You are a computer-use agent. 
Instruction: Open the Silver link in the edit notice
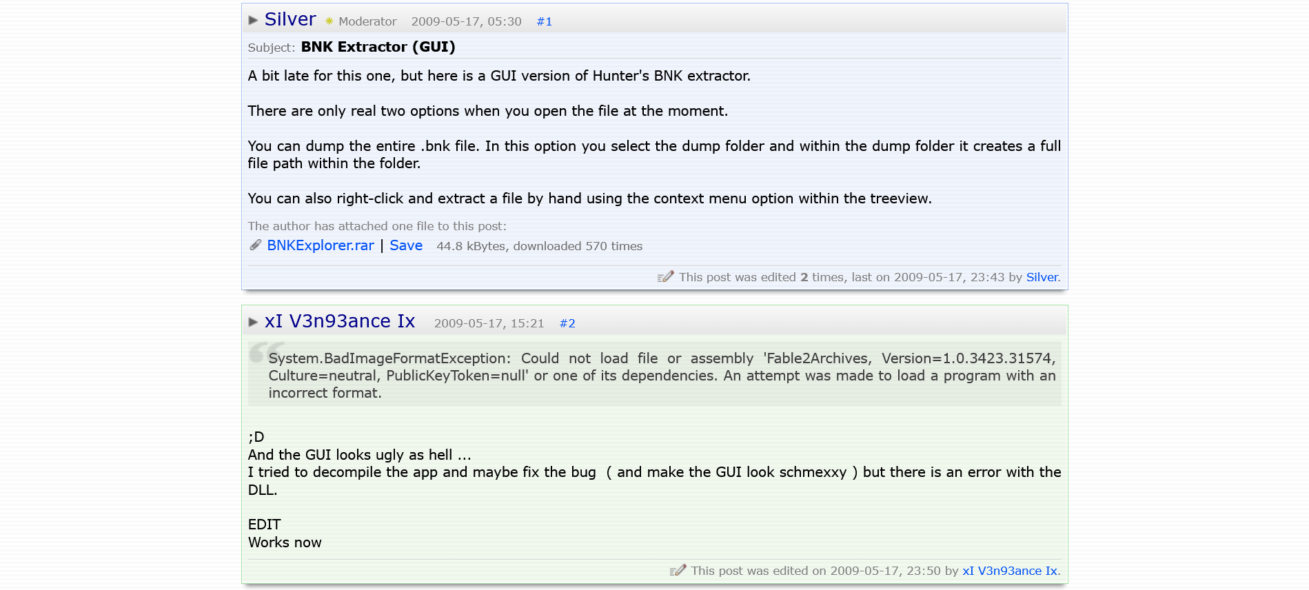pyautogui.click(x=1042, y=277)
